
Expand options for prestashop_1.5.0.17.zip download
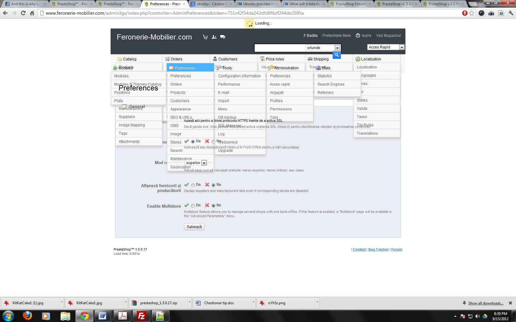190,302
